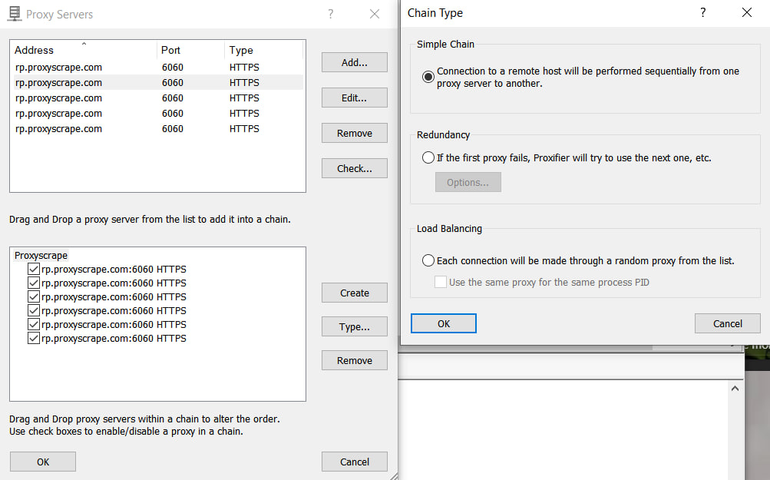The image size is (770, 480).
Task: Open the Type dialog for the chain
Action: pos(354,326)
